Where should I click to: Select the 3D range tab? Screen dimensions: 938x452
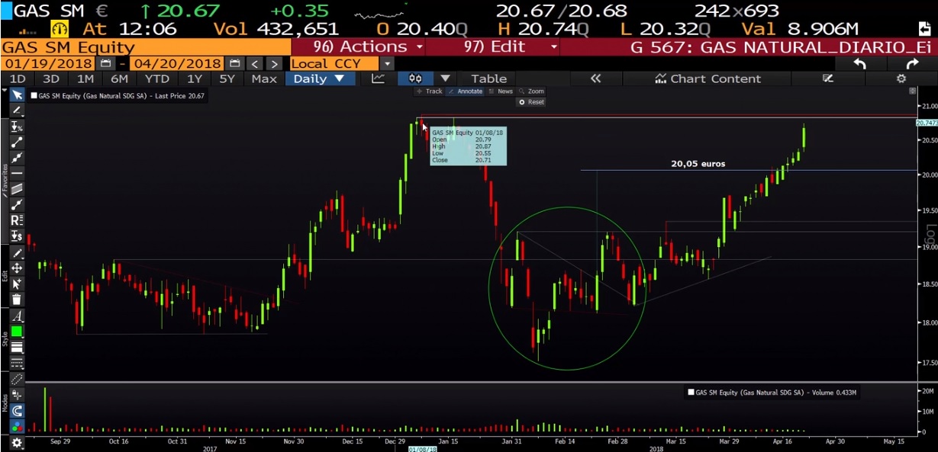[51, 79]
